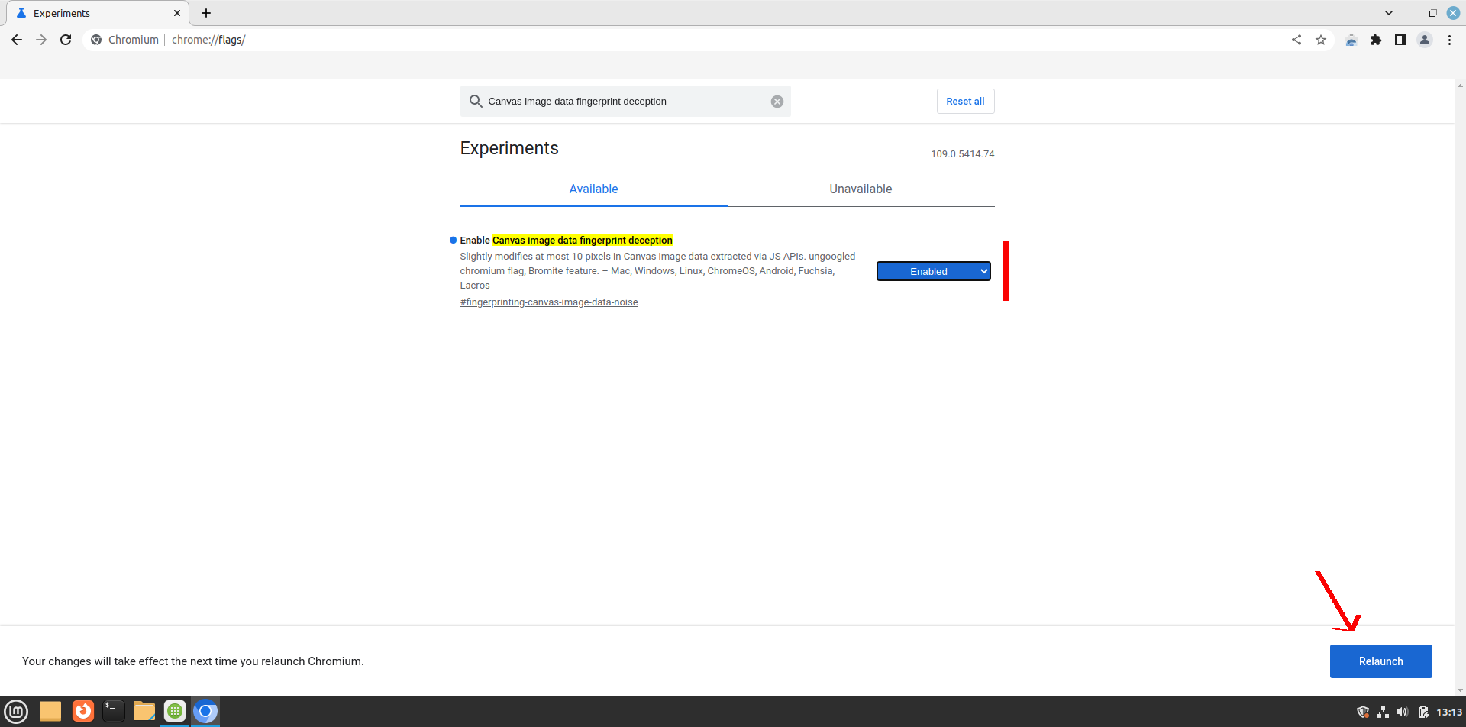This screenshot has width=1466, height=727.
Task: Open the share page icon
Action: [1296, 40]
